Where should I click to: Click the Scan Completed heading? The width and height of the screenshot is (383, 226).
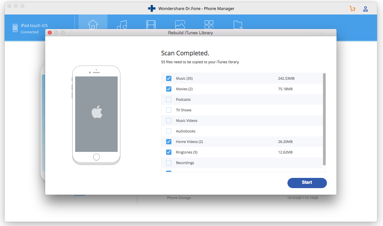pyautogui.click(x=185, y=53)
